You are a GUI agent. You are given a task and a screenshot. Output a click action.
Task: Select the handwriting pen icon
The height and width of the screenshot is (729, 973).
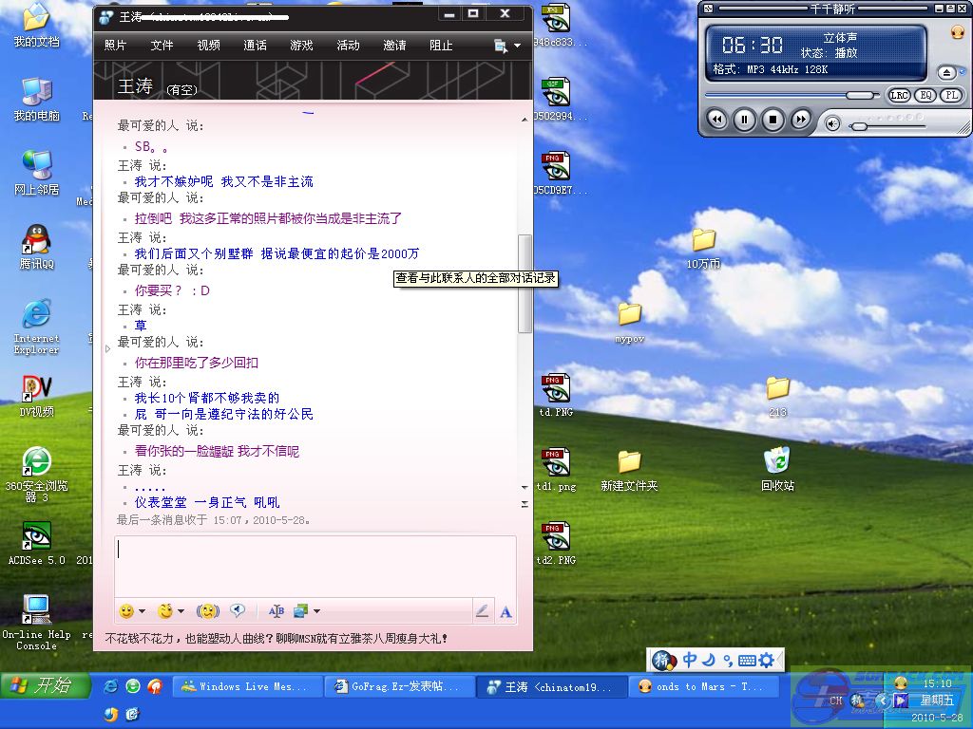coord(482,612)
